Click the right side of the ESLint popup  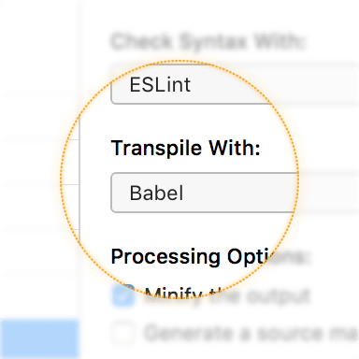coord(327,84)
